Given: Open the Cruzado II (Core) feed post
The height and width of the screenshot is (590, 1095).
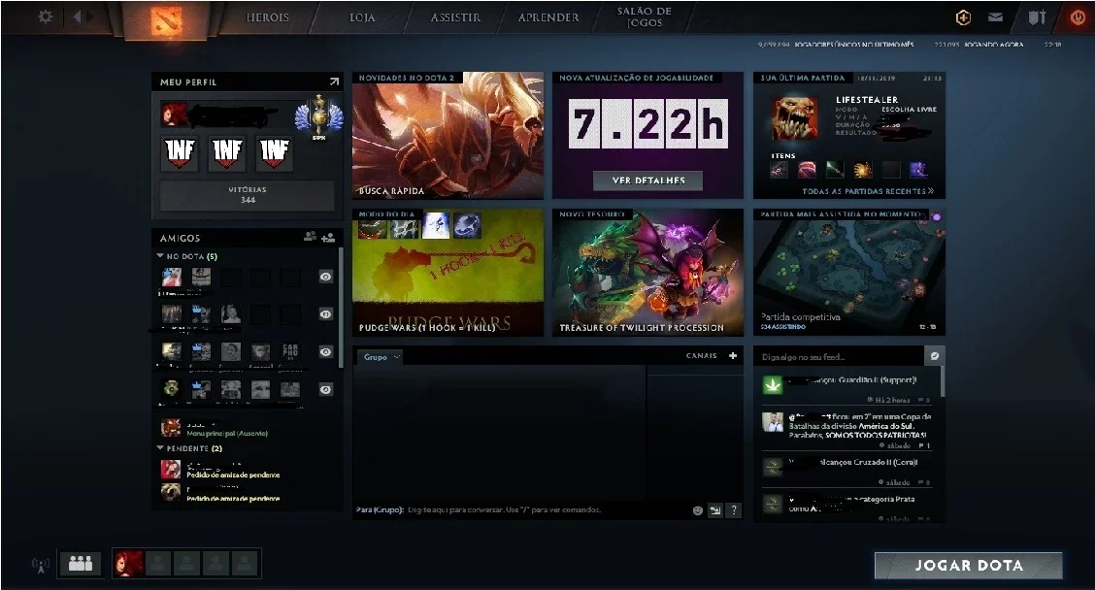Looking at the screenshot, I should [848, 472].
